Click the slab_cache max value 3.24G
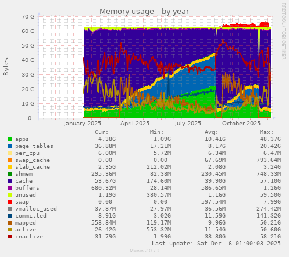This screenshot has height=257, width=289. point(272,167)
